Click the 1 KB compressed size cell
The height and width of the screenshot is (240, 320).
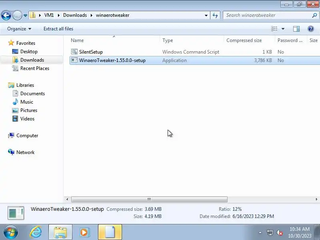pos(267,52)
